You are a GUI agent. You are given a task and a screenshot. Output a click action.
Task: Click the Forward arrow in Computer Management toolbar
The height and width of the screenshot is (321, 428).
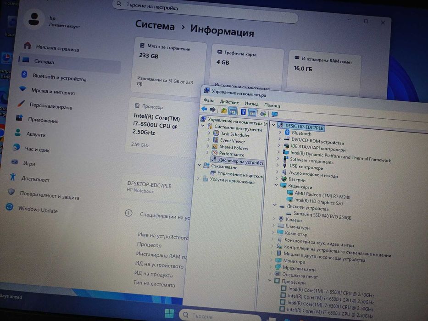click(x=212, y=110)
